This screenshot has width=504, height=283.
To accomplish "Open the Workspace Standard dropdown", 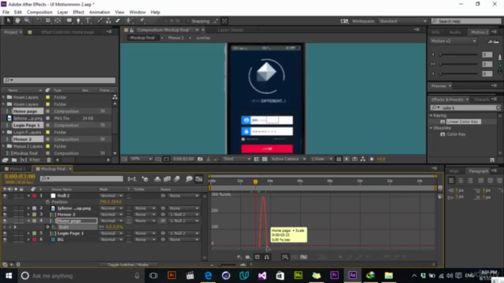I will pyautogui.click(x=402, y=21).
